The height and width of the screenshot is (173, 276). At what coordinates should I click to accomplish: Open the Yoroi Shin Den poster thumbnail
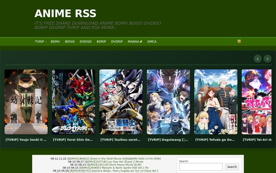pyautogui.click(x=73, y=102)
